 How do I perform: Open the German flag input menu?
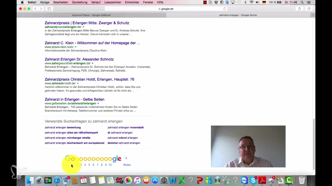pyautogui.click(x=264, y=2)
